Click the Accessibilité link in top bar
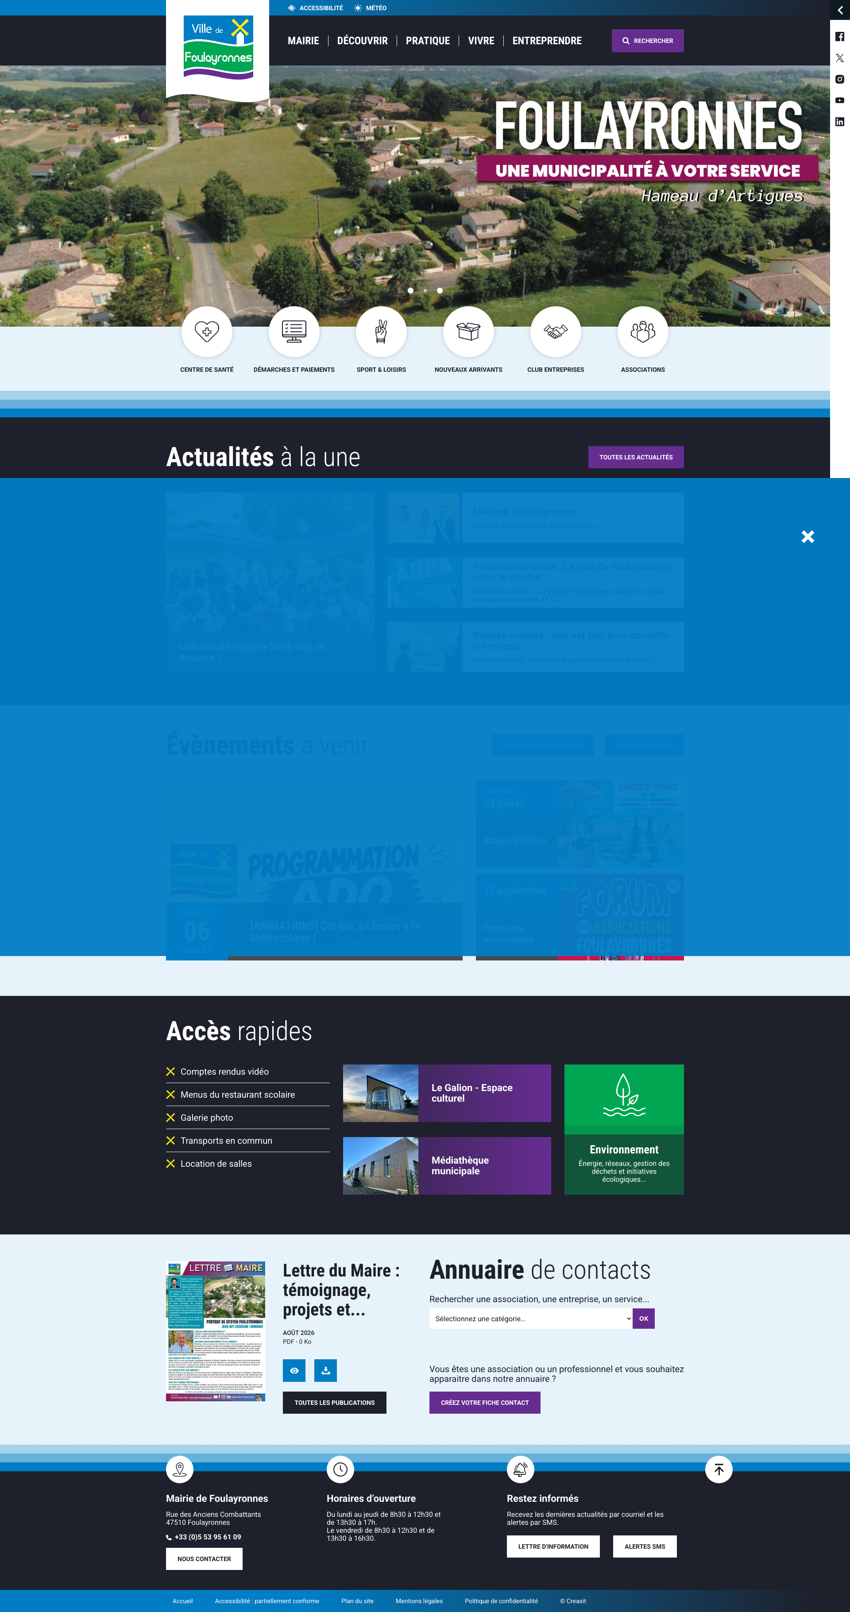 [x=316, y=8]
